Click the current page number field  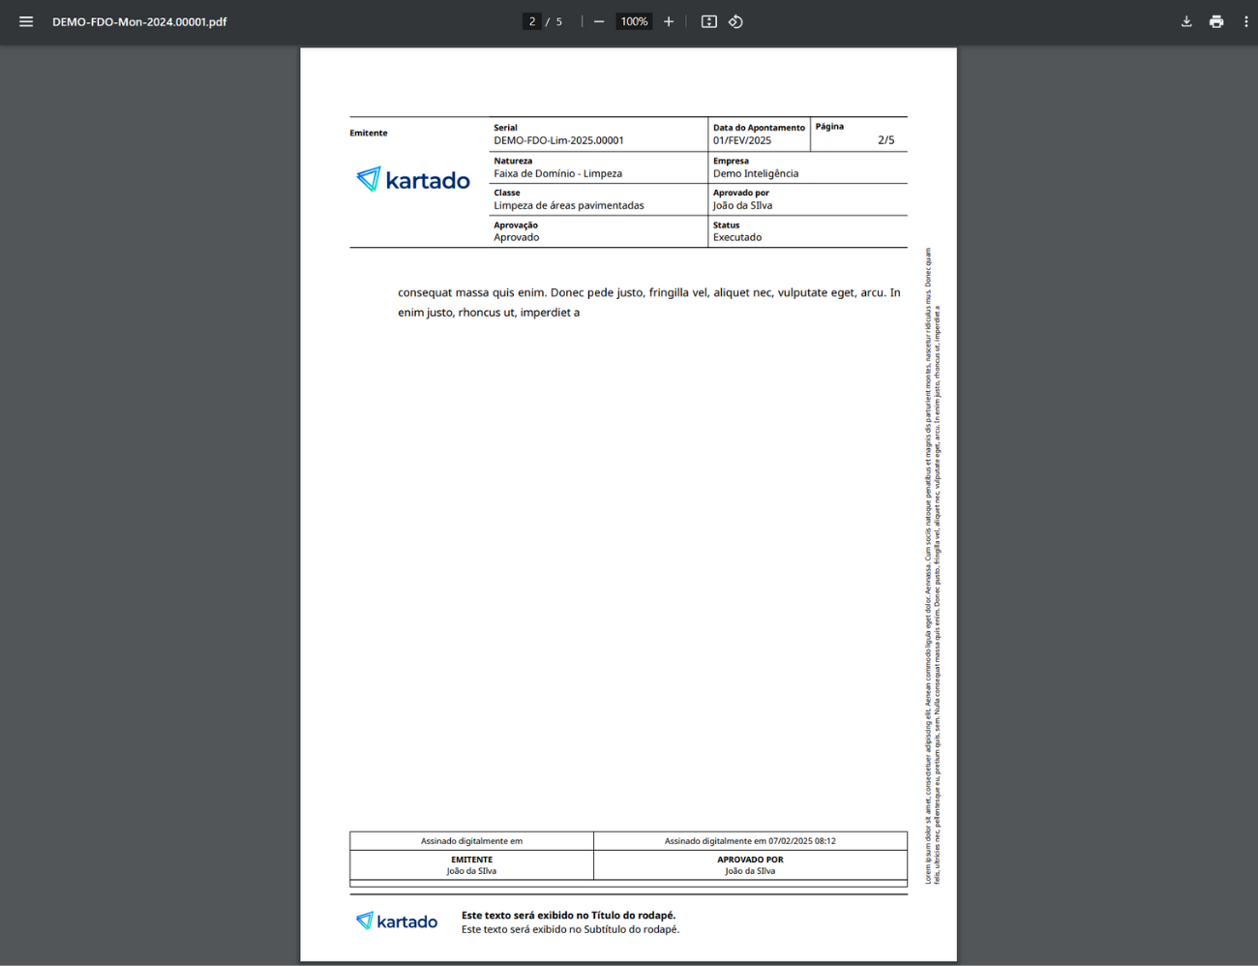pos(531,21)
